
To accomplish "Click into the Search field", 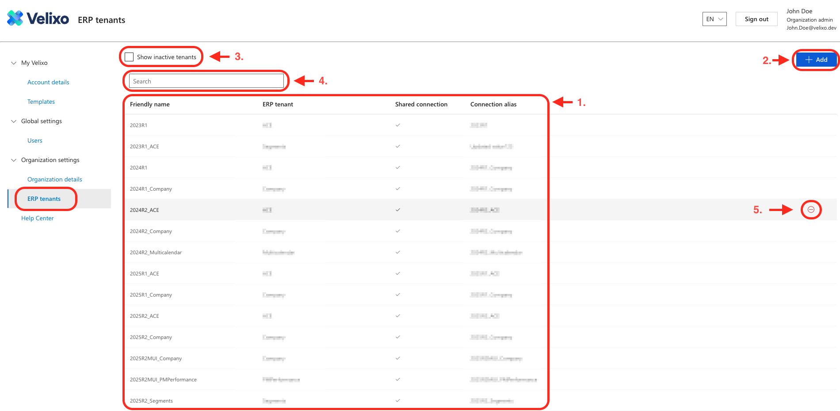I will coord(206,81).
